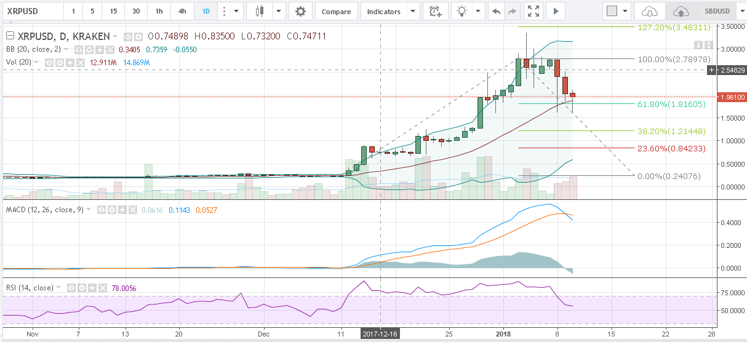Click the 61.80%(1.81605) Fibonacci level

670,104
